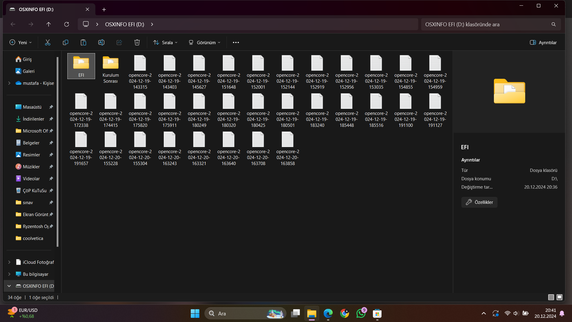Click the Özellikler properties button
Screen dimensions: 572x322
click(x=479, y=202)
